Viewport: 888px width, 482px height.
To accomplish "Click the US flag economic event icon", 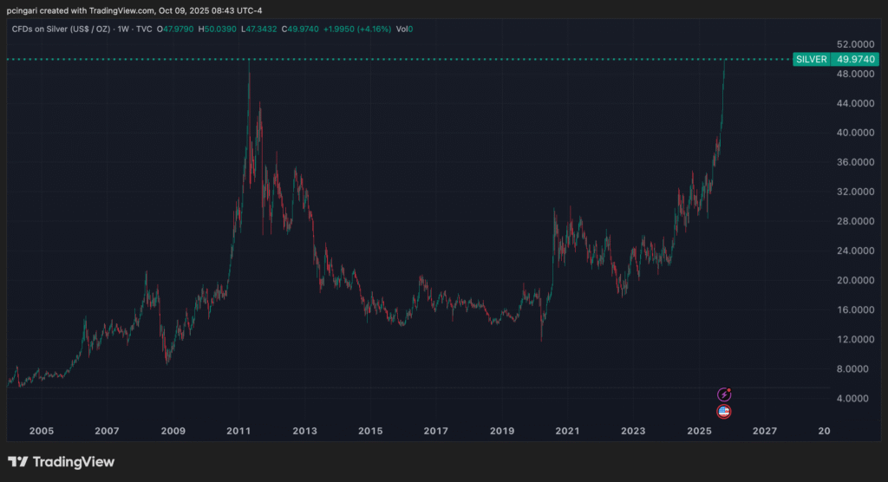I will pos(724,412).
